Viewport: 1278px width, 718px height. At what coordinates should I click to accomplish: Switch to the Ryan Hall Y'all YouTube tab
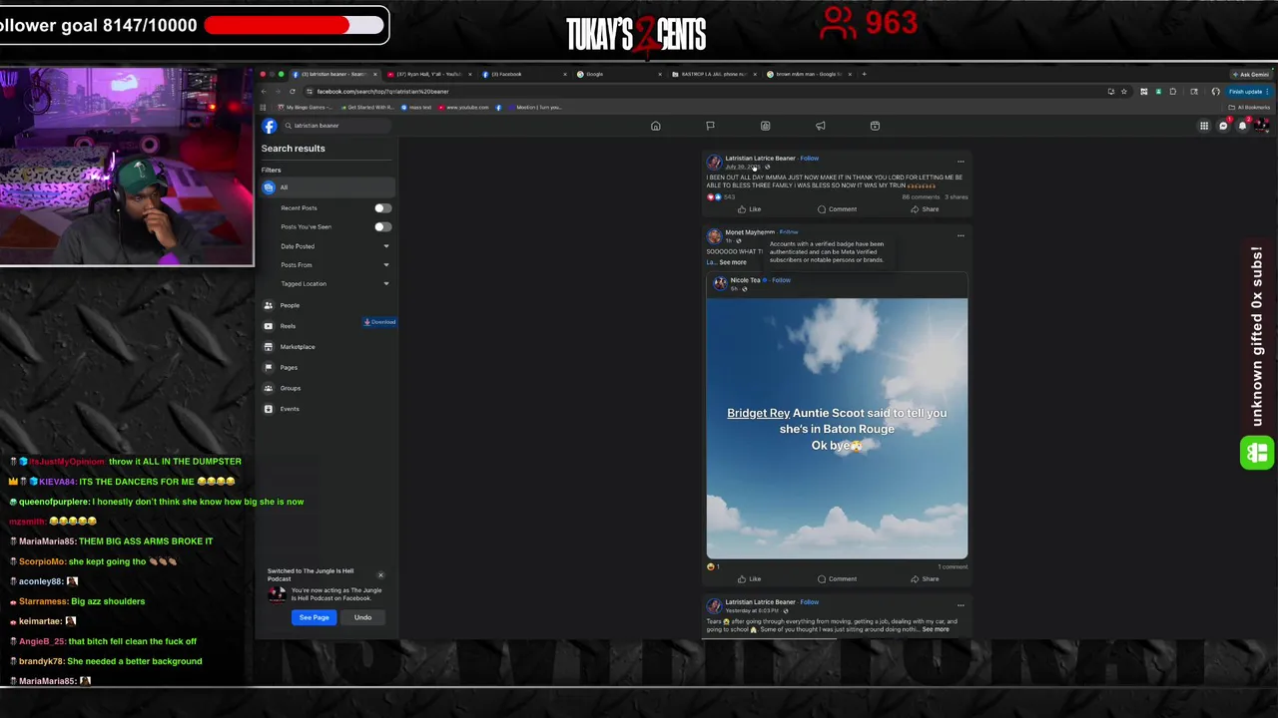pos(429,74)
